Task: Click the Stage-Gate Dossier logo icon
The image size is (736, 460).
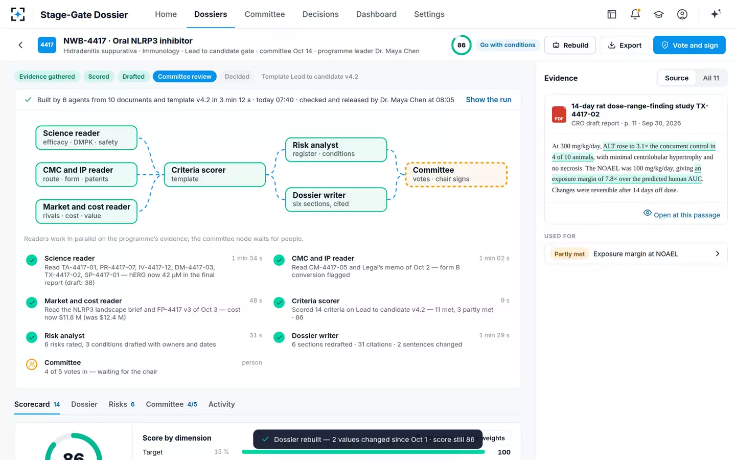Action: [18, 14]
